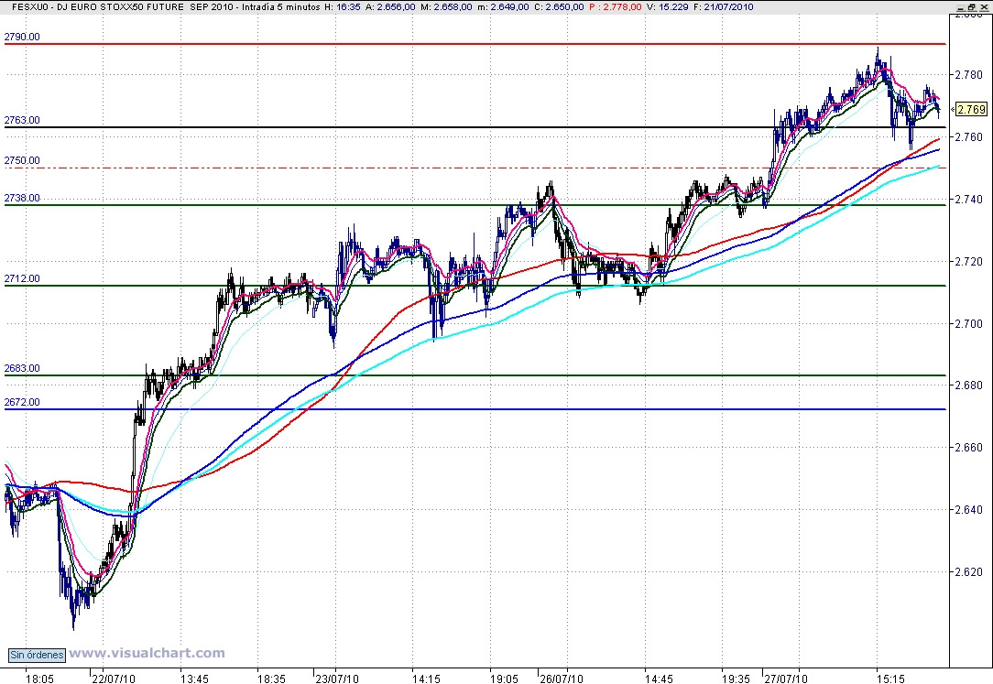993x684 pixels.
Task: Click the current price tag 2.769
Action: (971, 110)
